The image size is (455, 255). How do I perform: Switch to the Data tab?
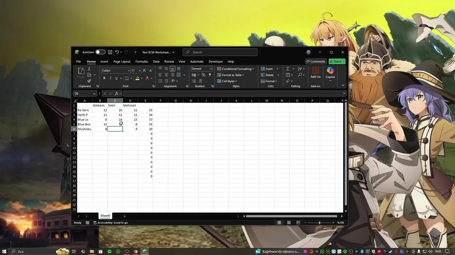coord(156,61)
